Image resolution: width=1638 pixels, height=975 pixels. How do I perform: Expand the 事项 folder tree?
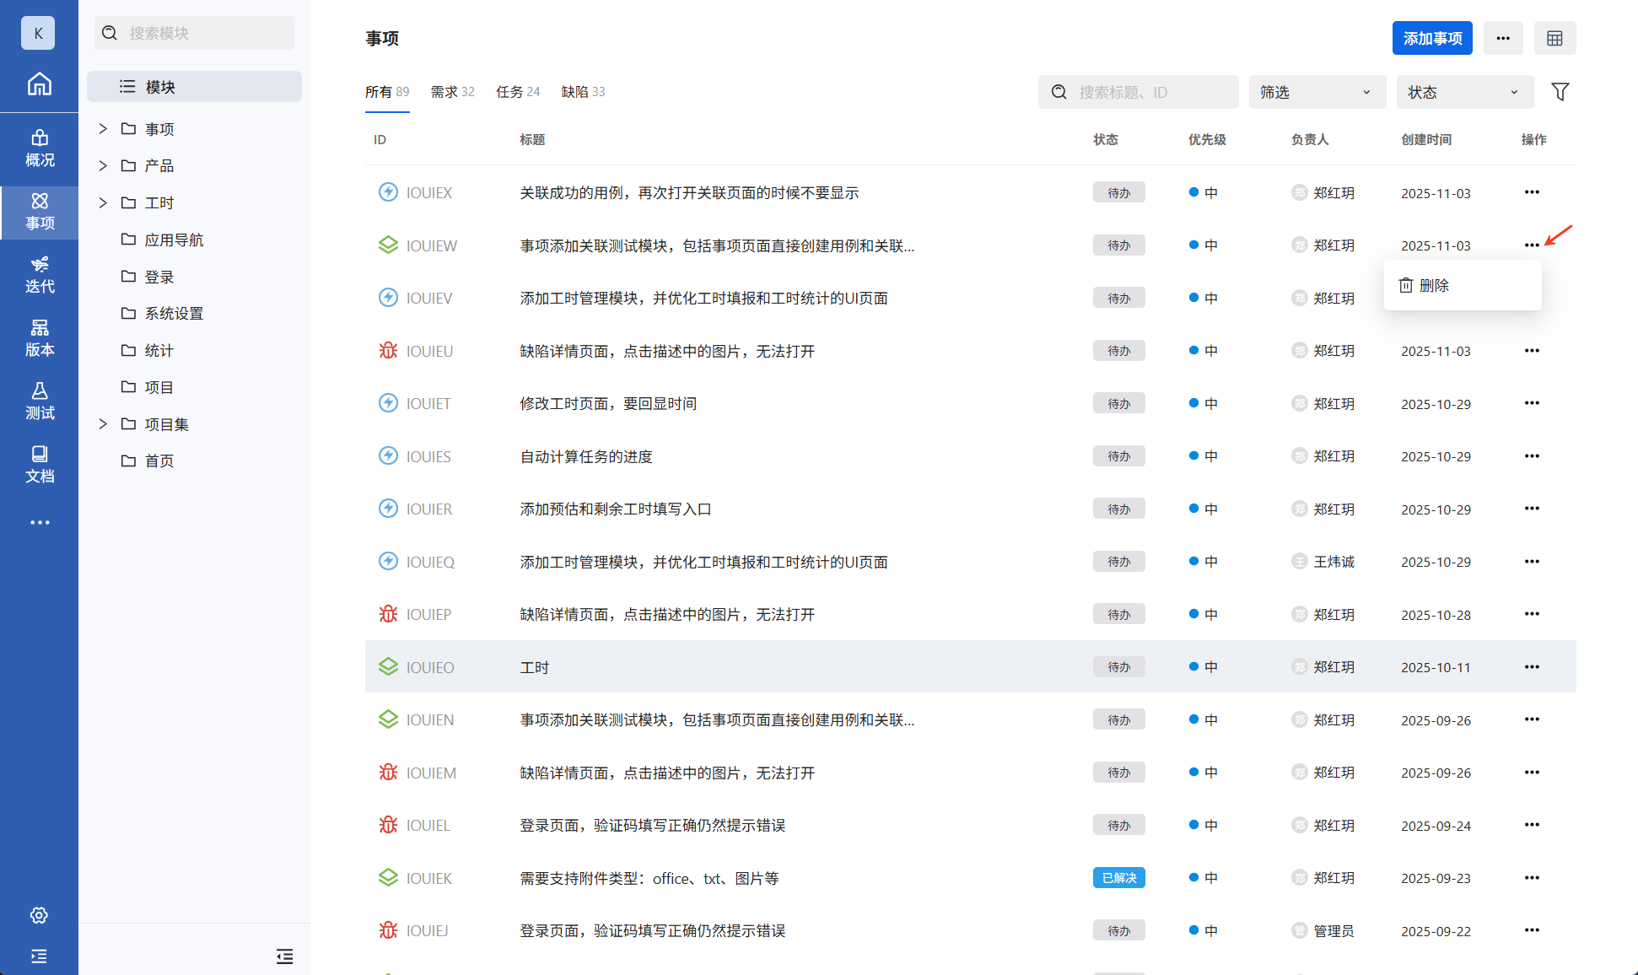[x=103, y=129]
